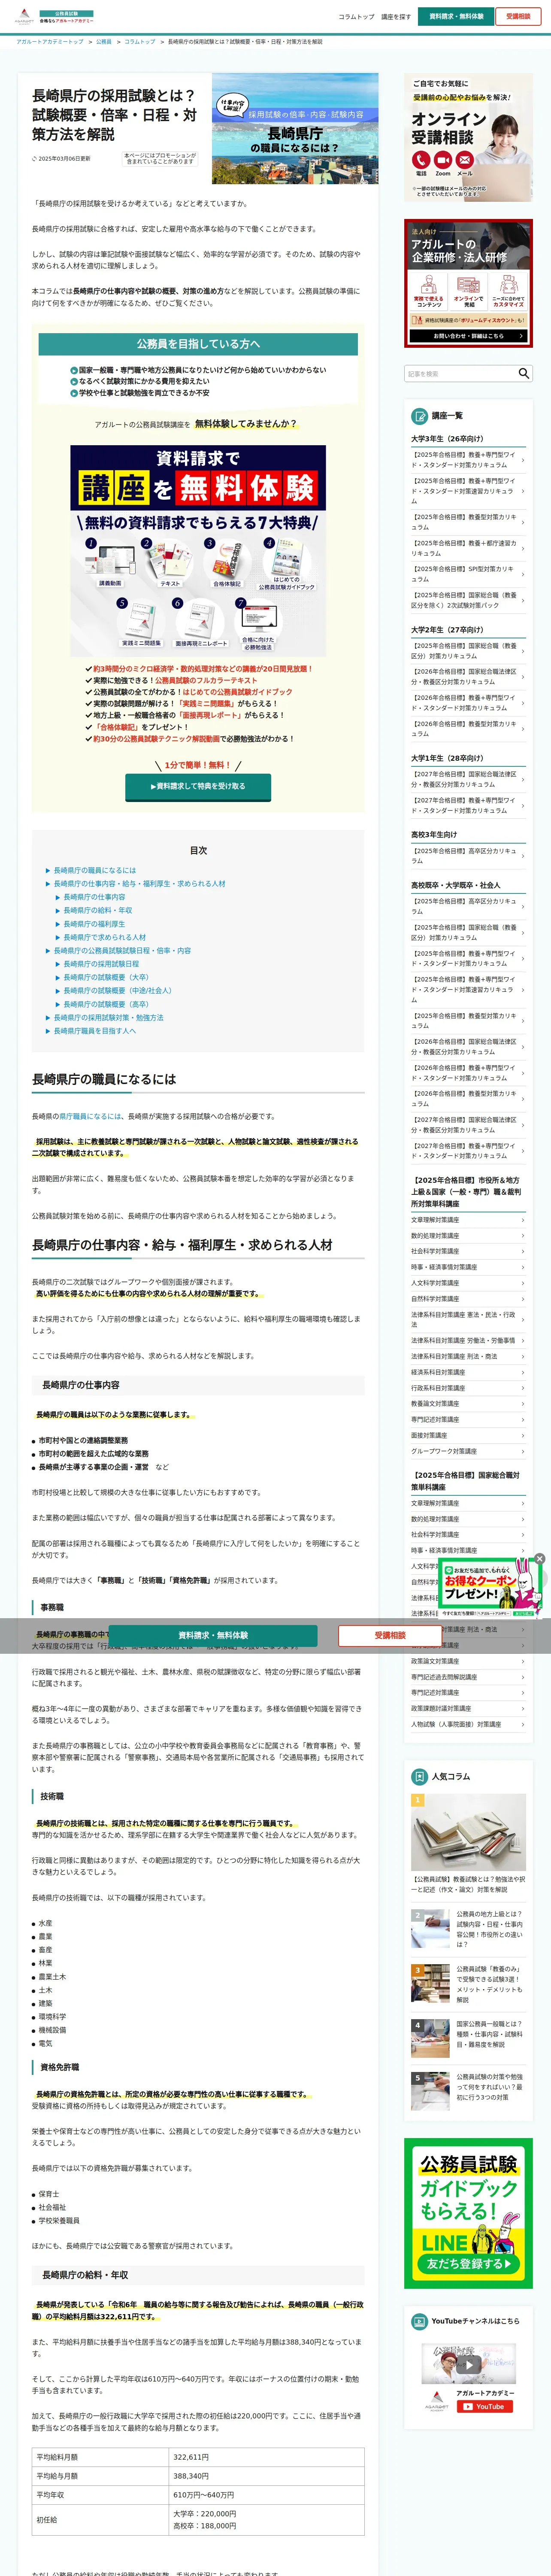Jump to 長崎県庁の仕事内容・給与・福利厚生・求められる人材 in contents

click(x=139, y=884)
